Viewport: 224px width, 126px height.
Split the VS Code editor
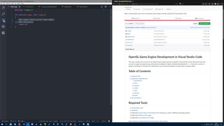click(106, 7)
